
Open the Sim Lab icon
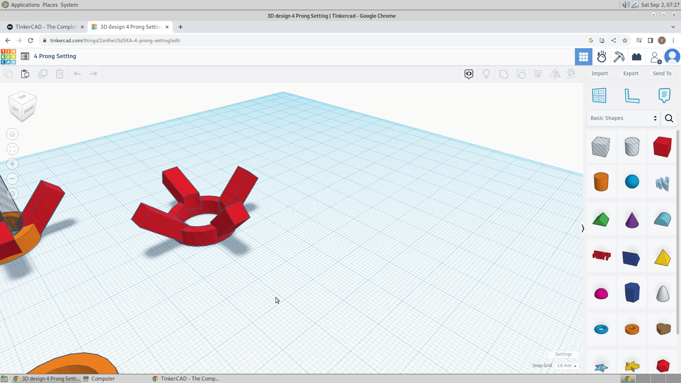click(602, 57)
